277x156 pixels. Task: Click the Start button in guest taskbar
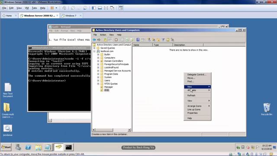click(6, 147)
